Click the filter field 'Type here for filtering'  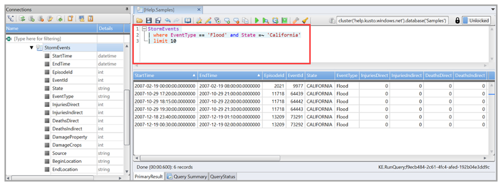tap(51, 38)
